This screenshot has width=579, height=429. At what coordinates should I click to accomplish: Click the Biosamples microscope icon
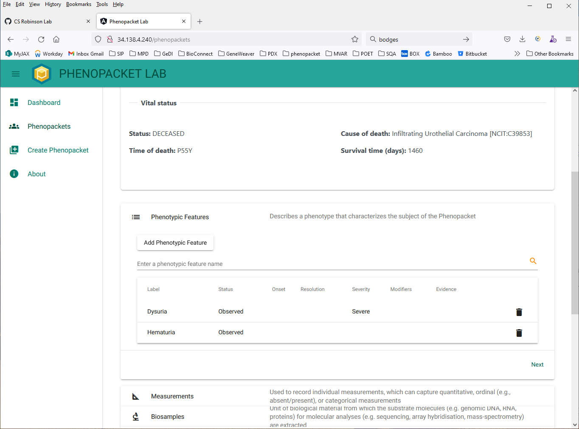[135, 416]
